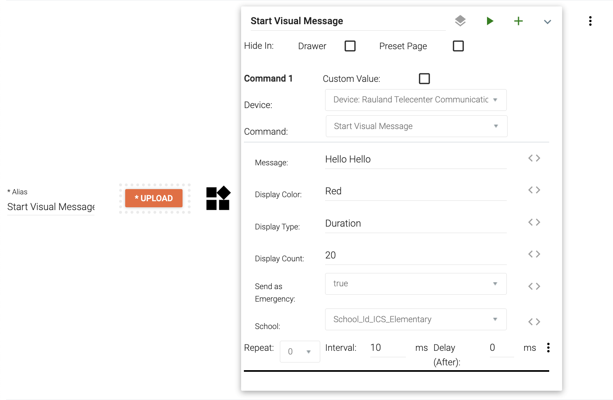Click the Interval field with value 10

pos(388,348)
